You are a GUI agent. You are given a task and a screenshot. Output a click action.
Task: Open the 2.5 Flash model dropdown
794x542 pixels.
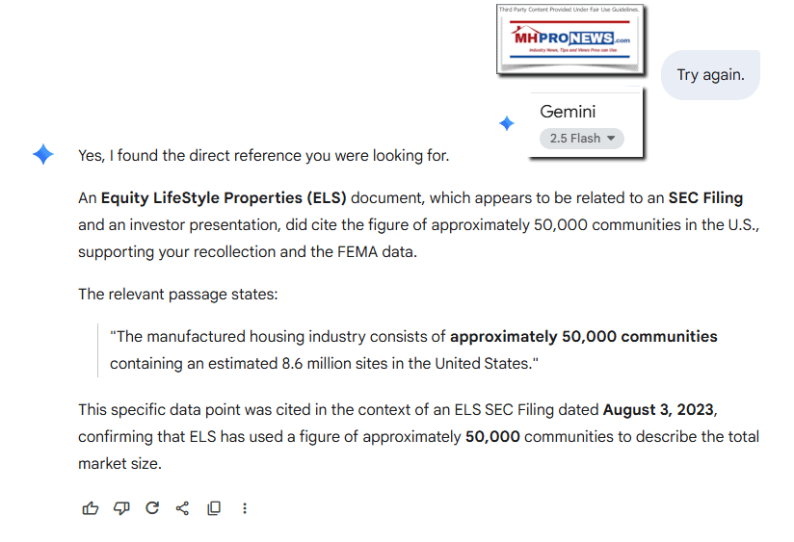(582, 138)
